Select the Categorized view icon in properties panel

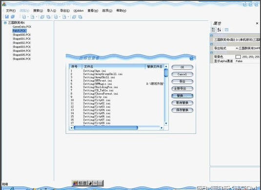coord(213,30)
